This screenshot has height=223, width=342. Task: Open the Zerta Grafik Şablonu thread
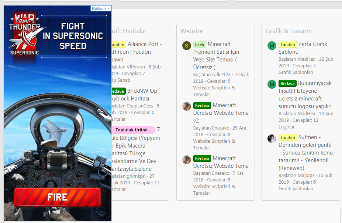coord(303,48)
